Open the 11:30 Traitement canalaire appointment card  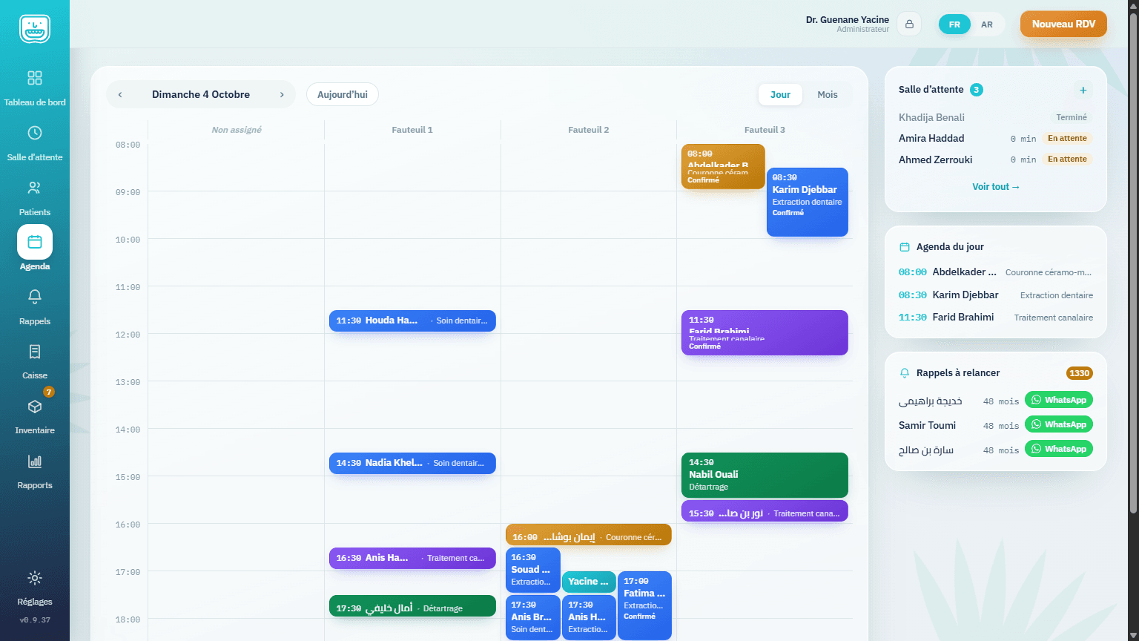(765, 332)
